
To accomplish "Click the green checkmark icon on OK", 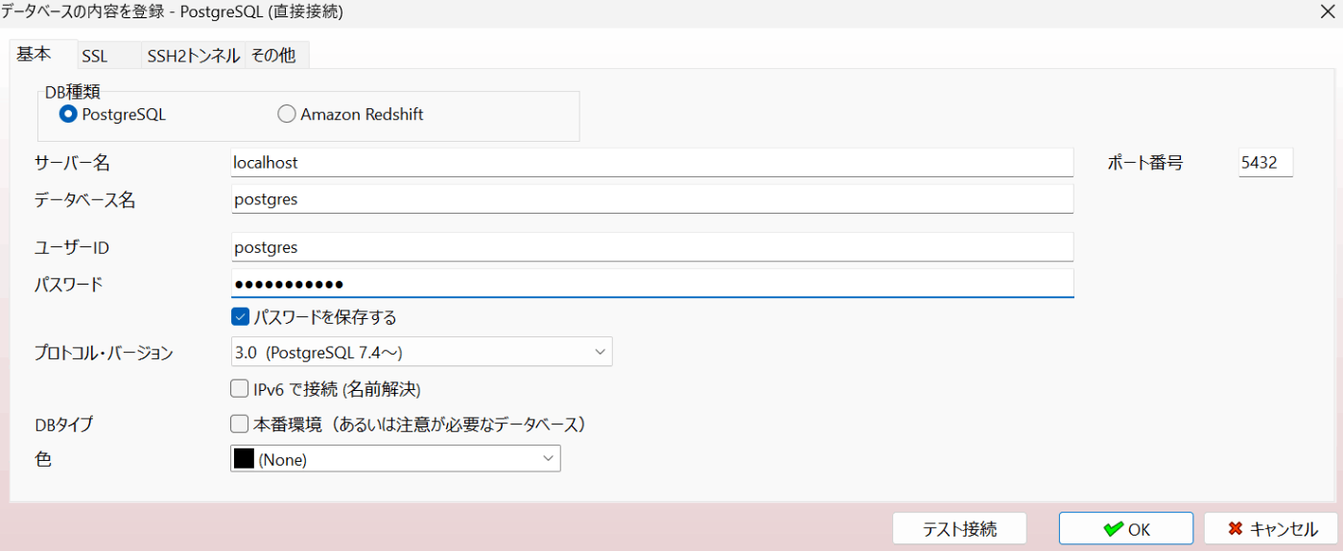I will pos(1113,529).
